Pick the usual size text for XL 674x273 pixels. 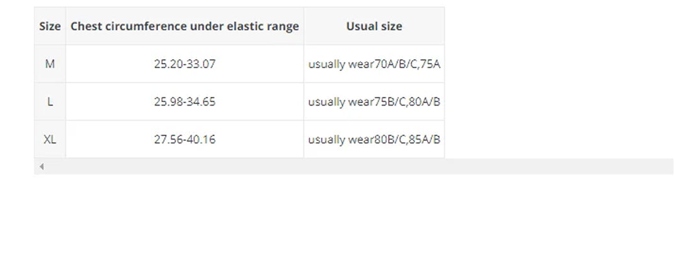point(374,139)
